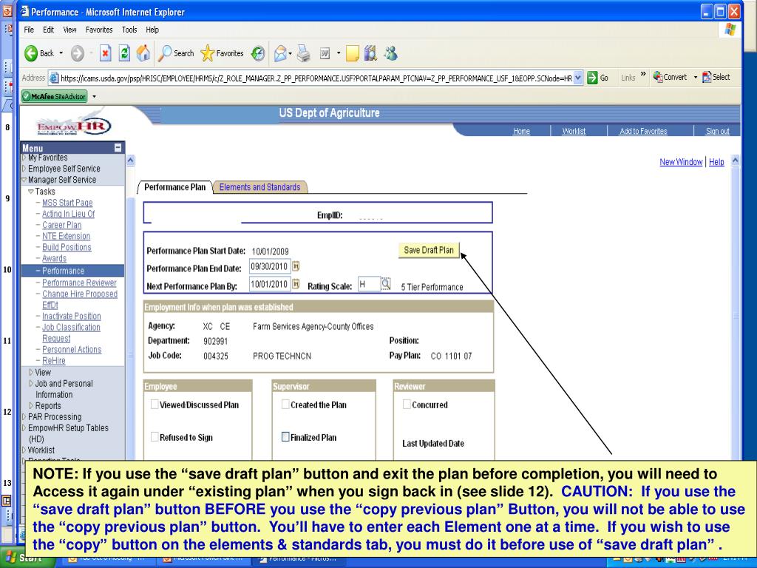Click the Worklist header link
Screen dimensions: 757x568
574,131
